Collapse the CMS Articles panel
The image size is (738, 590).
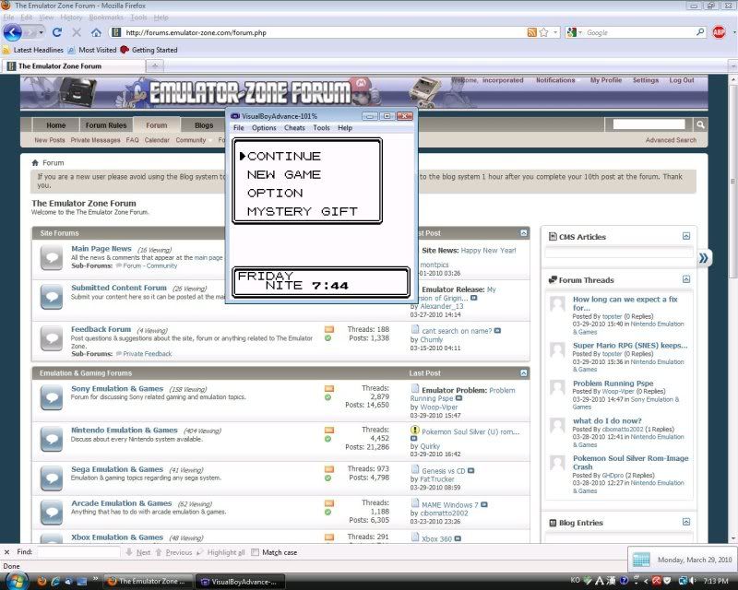pos(686,236)
